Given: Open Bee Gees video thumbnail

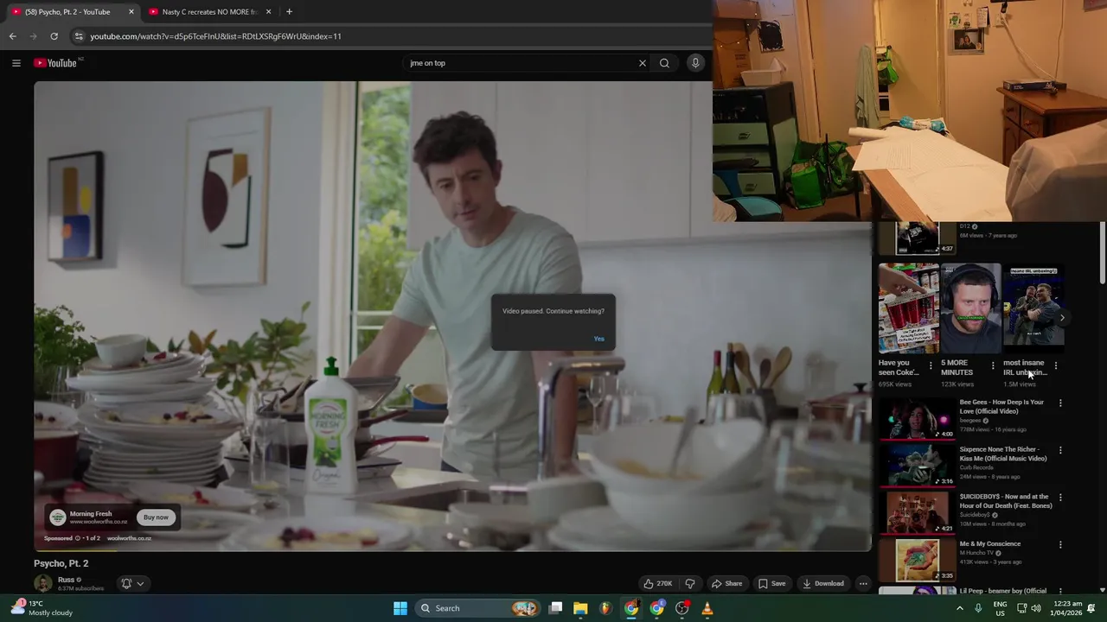Looking at the screenshot, I should tap(917, 419).
